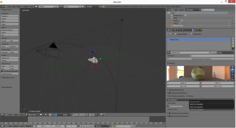Adjust the SPP 32 slider field
Image resolution: width=236 pixels, height=128 pixels.
point(218,83)
